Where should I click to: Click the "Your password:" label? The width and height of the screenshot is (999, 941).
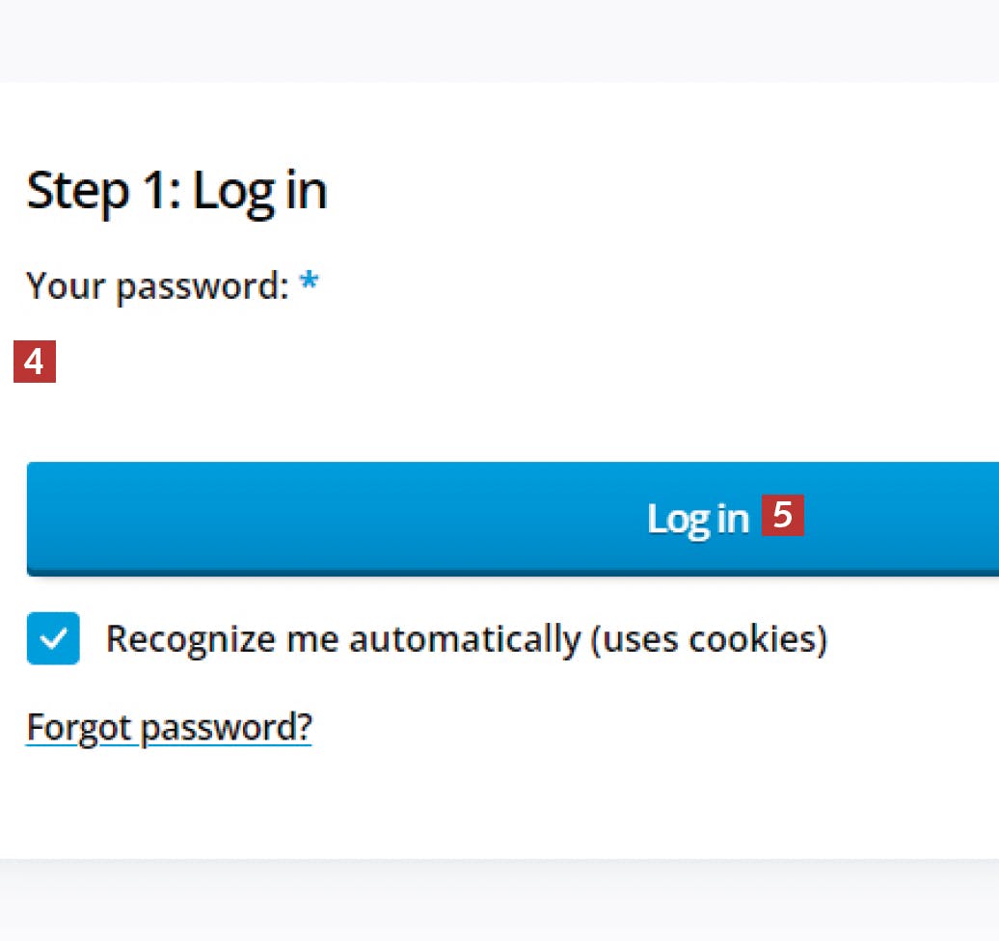157,286
